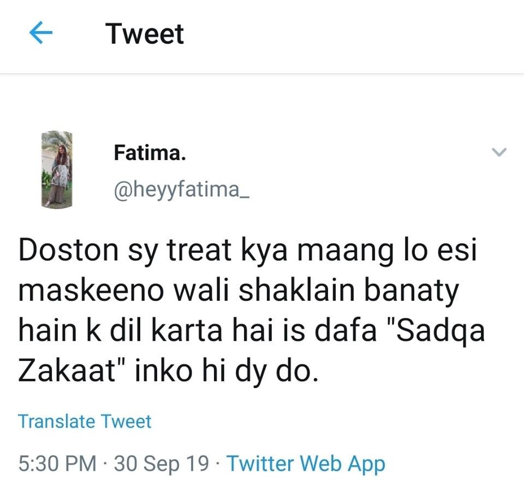The width and height of the screenshot is (524, 487).
Task: Click the @heyyfatima_ handle
Action: 182,191
